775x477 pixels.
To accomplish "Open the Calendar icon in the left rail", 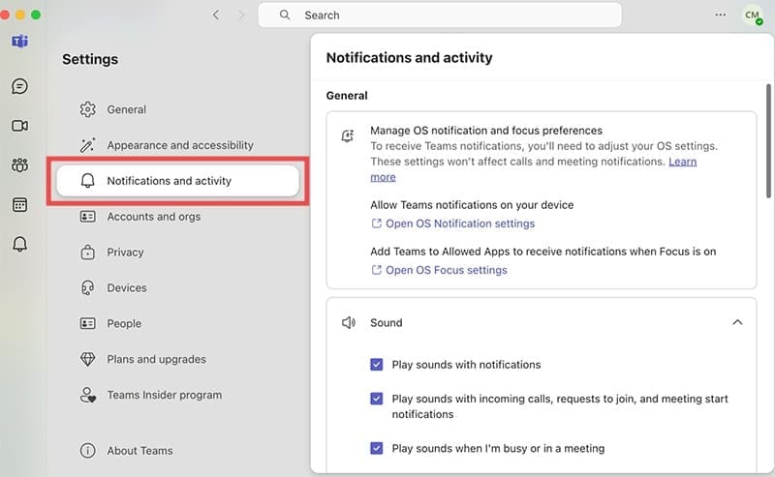I will pyautogui.click(x=19, y=204).
